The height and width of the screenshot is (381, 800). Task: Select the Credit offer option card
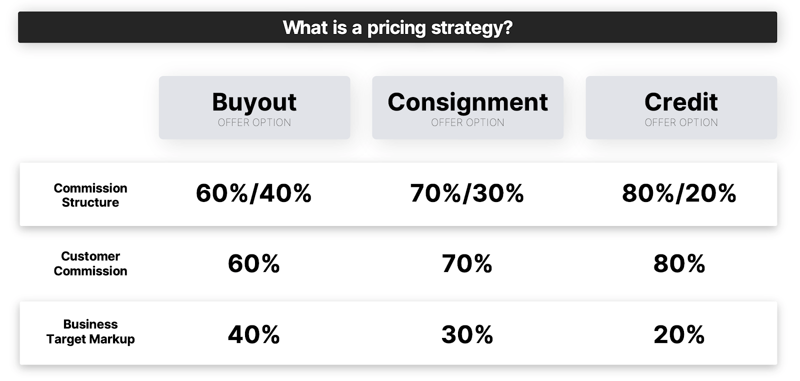[681, 107]
